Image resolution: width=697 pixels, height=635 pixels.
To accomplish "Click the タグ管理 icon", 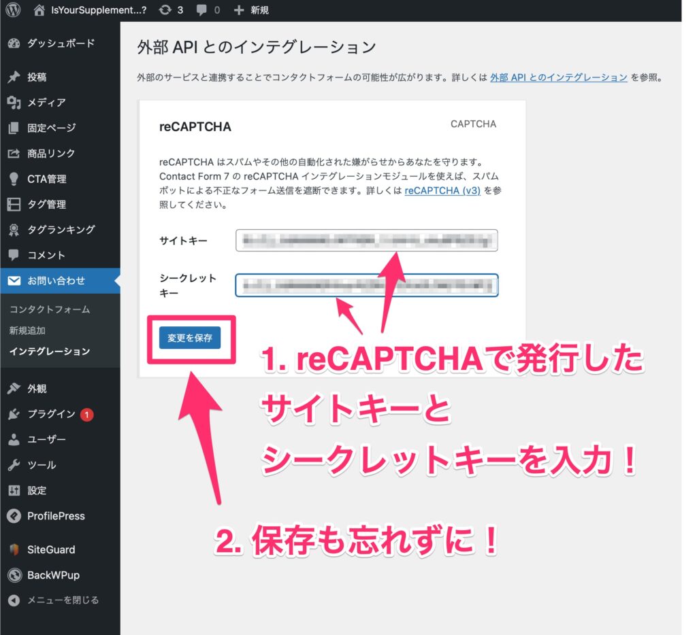I will click(14, 204).
